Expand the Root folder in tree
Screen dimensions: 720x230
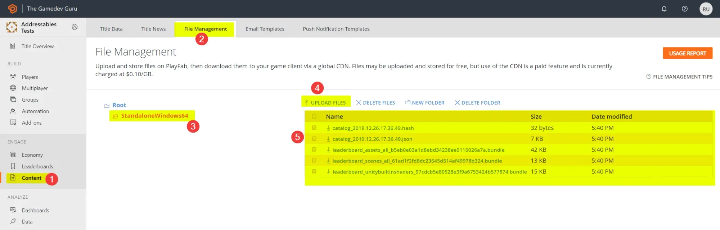point(119,105)
